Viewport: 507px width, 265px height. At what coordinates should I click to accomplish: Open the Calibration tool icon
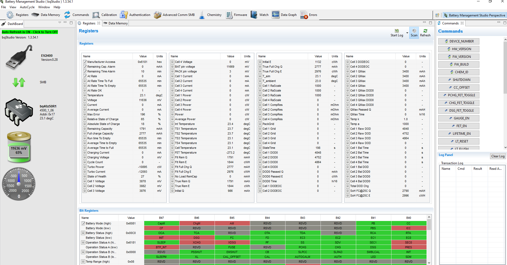pos(96,15)
